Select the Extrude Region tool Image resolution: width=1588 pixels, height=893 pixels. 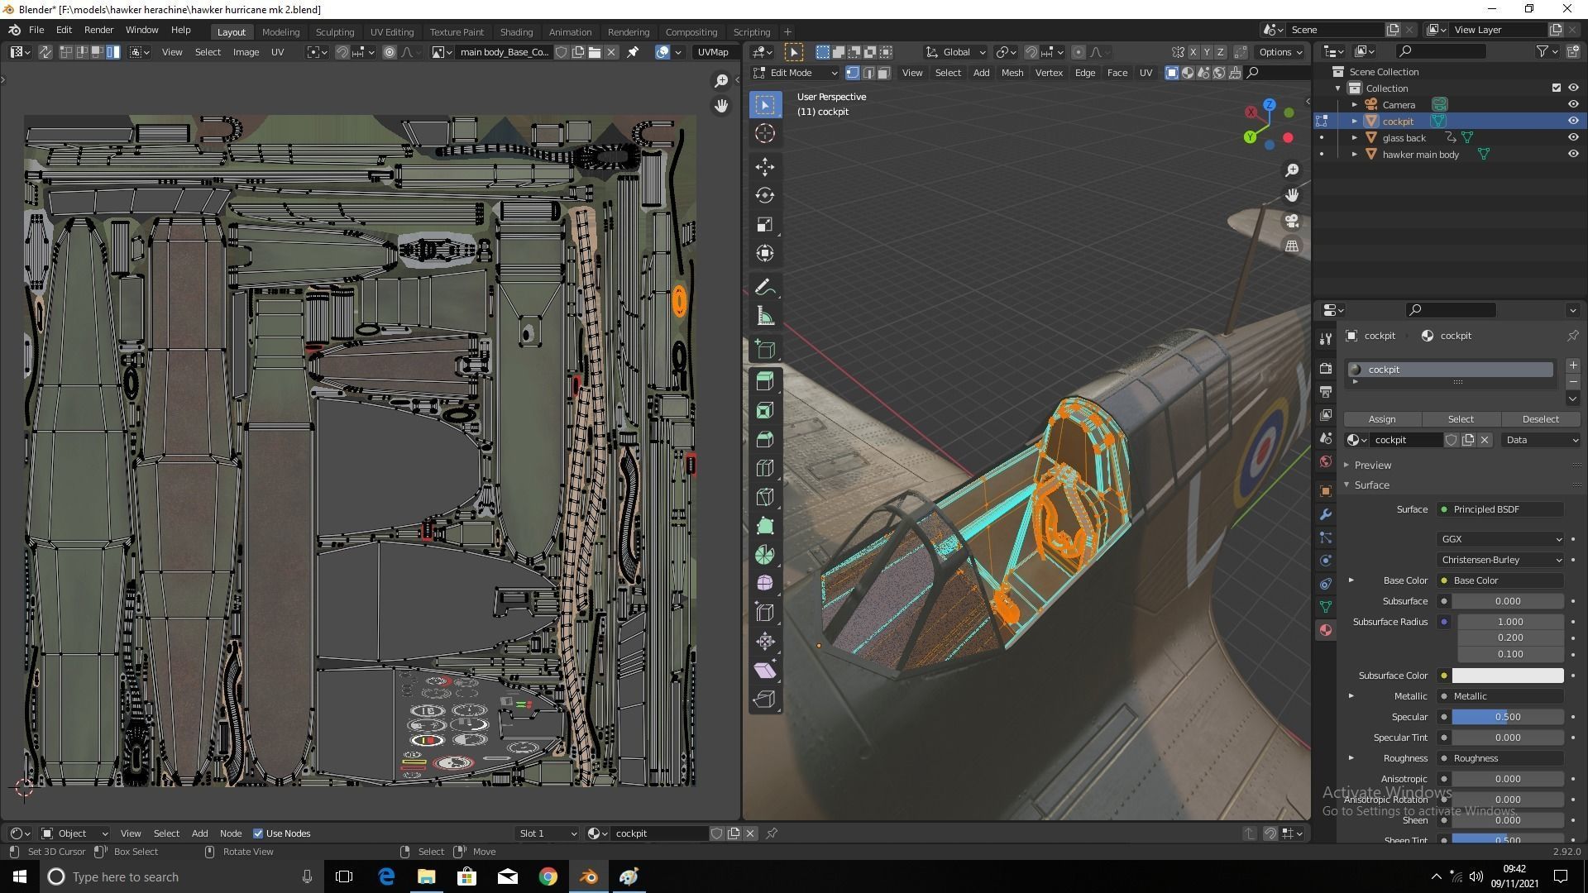point(765,382)
